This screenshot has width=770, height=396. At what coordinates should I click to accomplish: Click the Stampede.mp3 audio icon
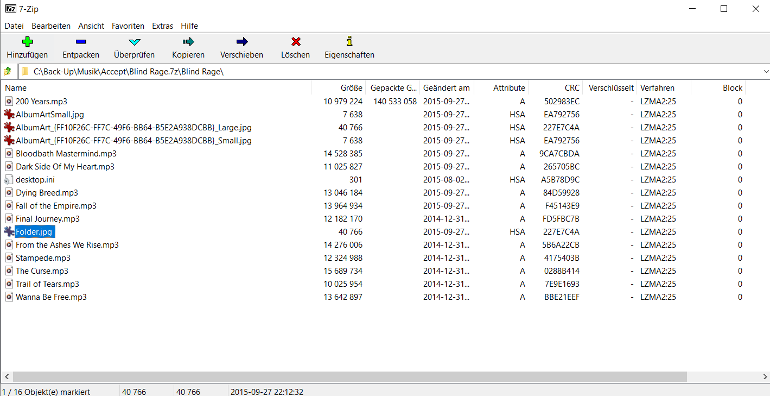[x=9, y=258]
